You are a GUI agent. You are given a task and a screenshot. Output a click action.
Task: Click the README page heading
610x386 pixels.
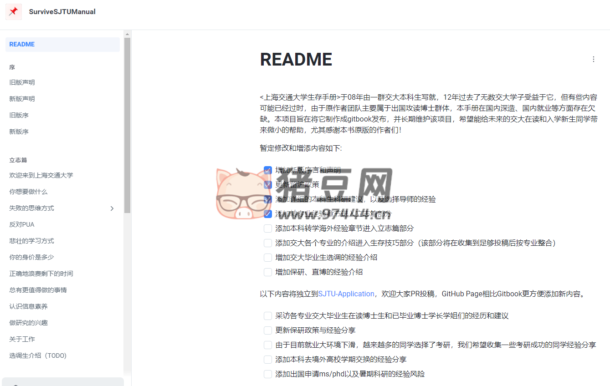pos(296,60)
